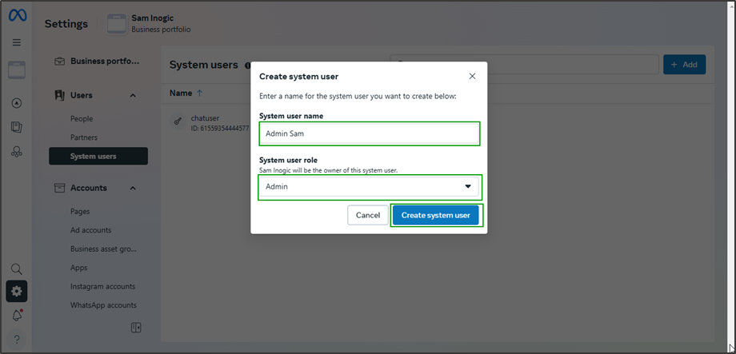Click the System user name field
The width and height of the screenshot is (736, 354).
click(x=369, y=133)
